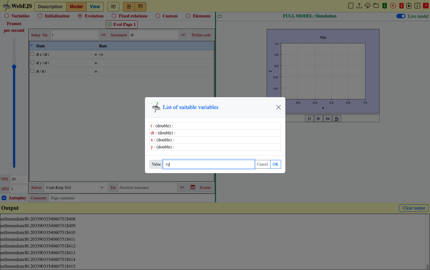Click the link icon next to the Increment field
The width and height of the screenshot is (430, 270).
point(184,35)
